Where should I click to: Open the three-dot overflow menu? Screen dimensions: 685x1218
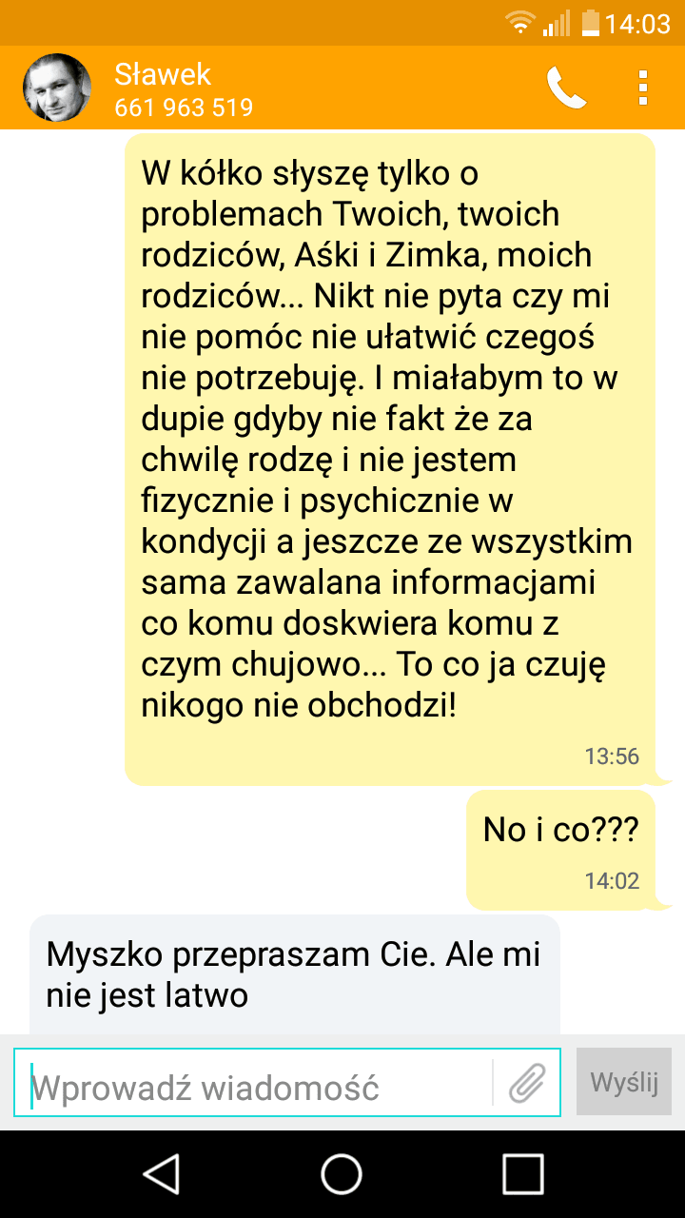643,88
